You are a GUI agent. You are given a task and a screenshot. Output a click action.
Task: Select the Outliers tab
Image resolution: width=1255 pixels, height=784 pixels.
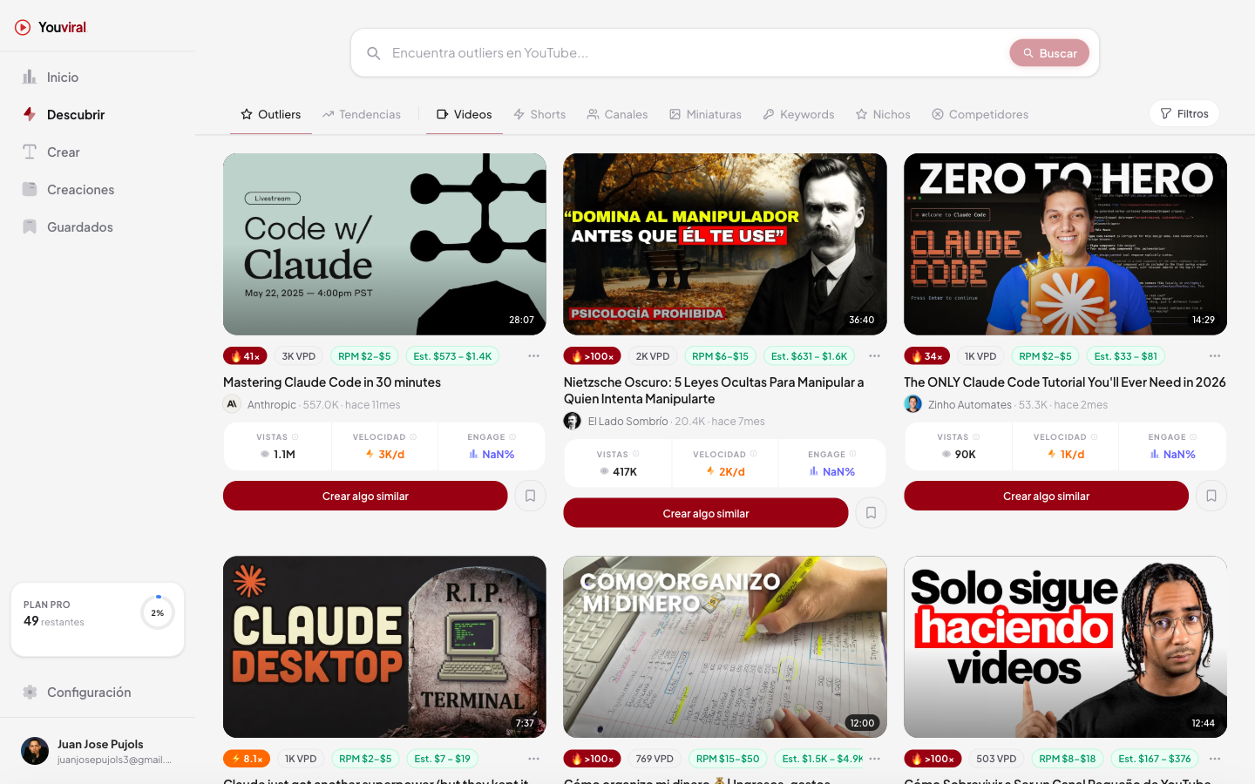pyautogui.click(x=271, y=114)
